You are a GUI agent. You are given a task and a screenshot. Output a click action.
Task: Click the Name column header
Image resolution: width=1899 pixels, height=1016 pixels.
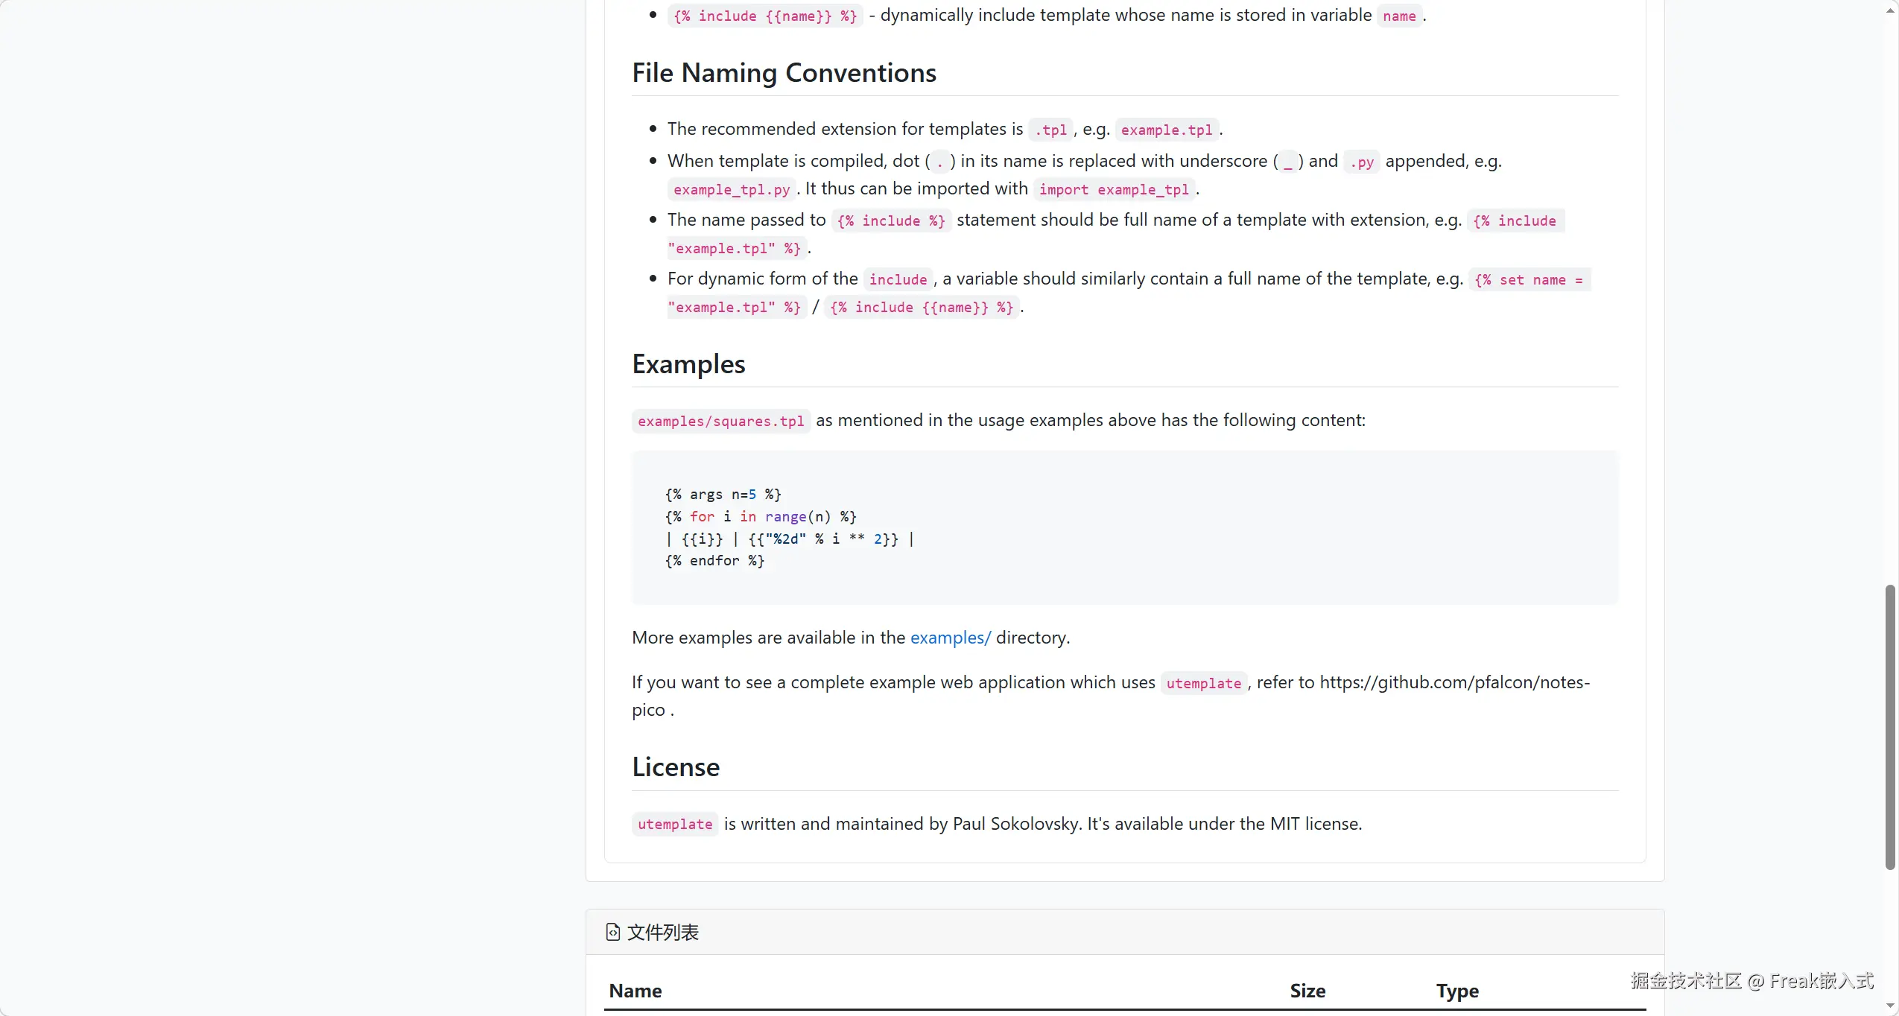click(635, 991)
